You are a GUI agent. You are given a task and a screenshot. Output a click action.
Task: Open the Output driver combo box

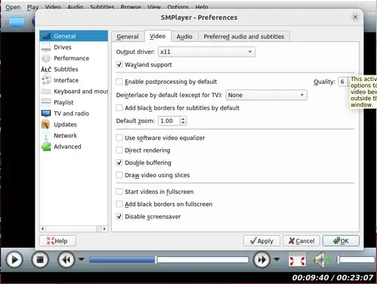(207, 52)
